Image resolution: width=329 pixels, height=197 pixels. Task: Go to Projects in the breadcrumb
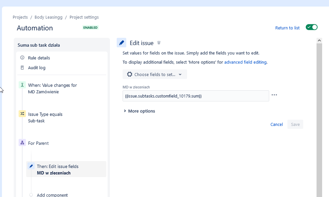click(20, 17)
